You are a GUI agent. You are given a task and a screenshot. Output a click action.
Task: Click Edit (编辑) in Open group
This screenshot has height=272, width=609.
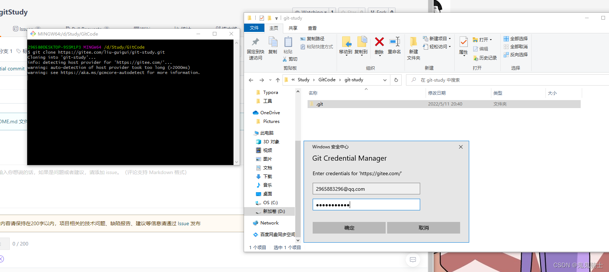pyautogui.click(x=480, y=49)
